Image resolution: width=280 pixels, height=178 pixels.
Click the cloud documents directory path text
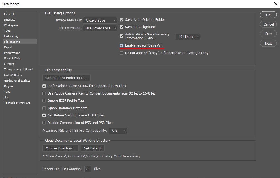coord(91,156)
